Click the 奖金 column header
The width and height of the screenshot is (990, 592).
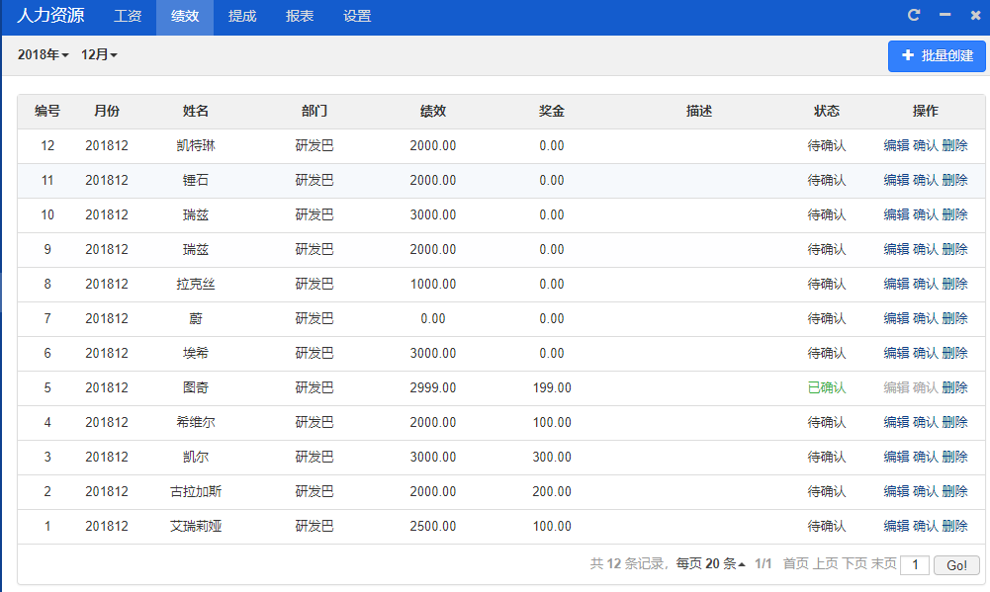pyautogui.click(x=552, y=112)
